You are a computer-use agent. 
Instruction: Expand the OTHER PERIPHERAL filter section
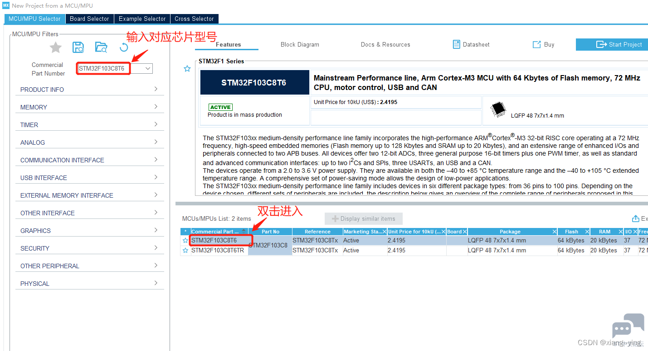(x=89, y=266)
